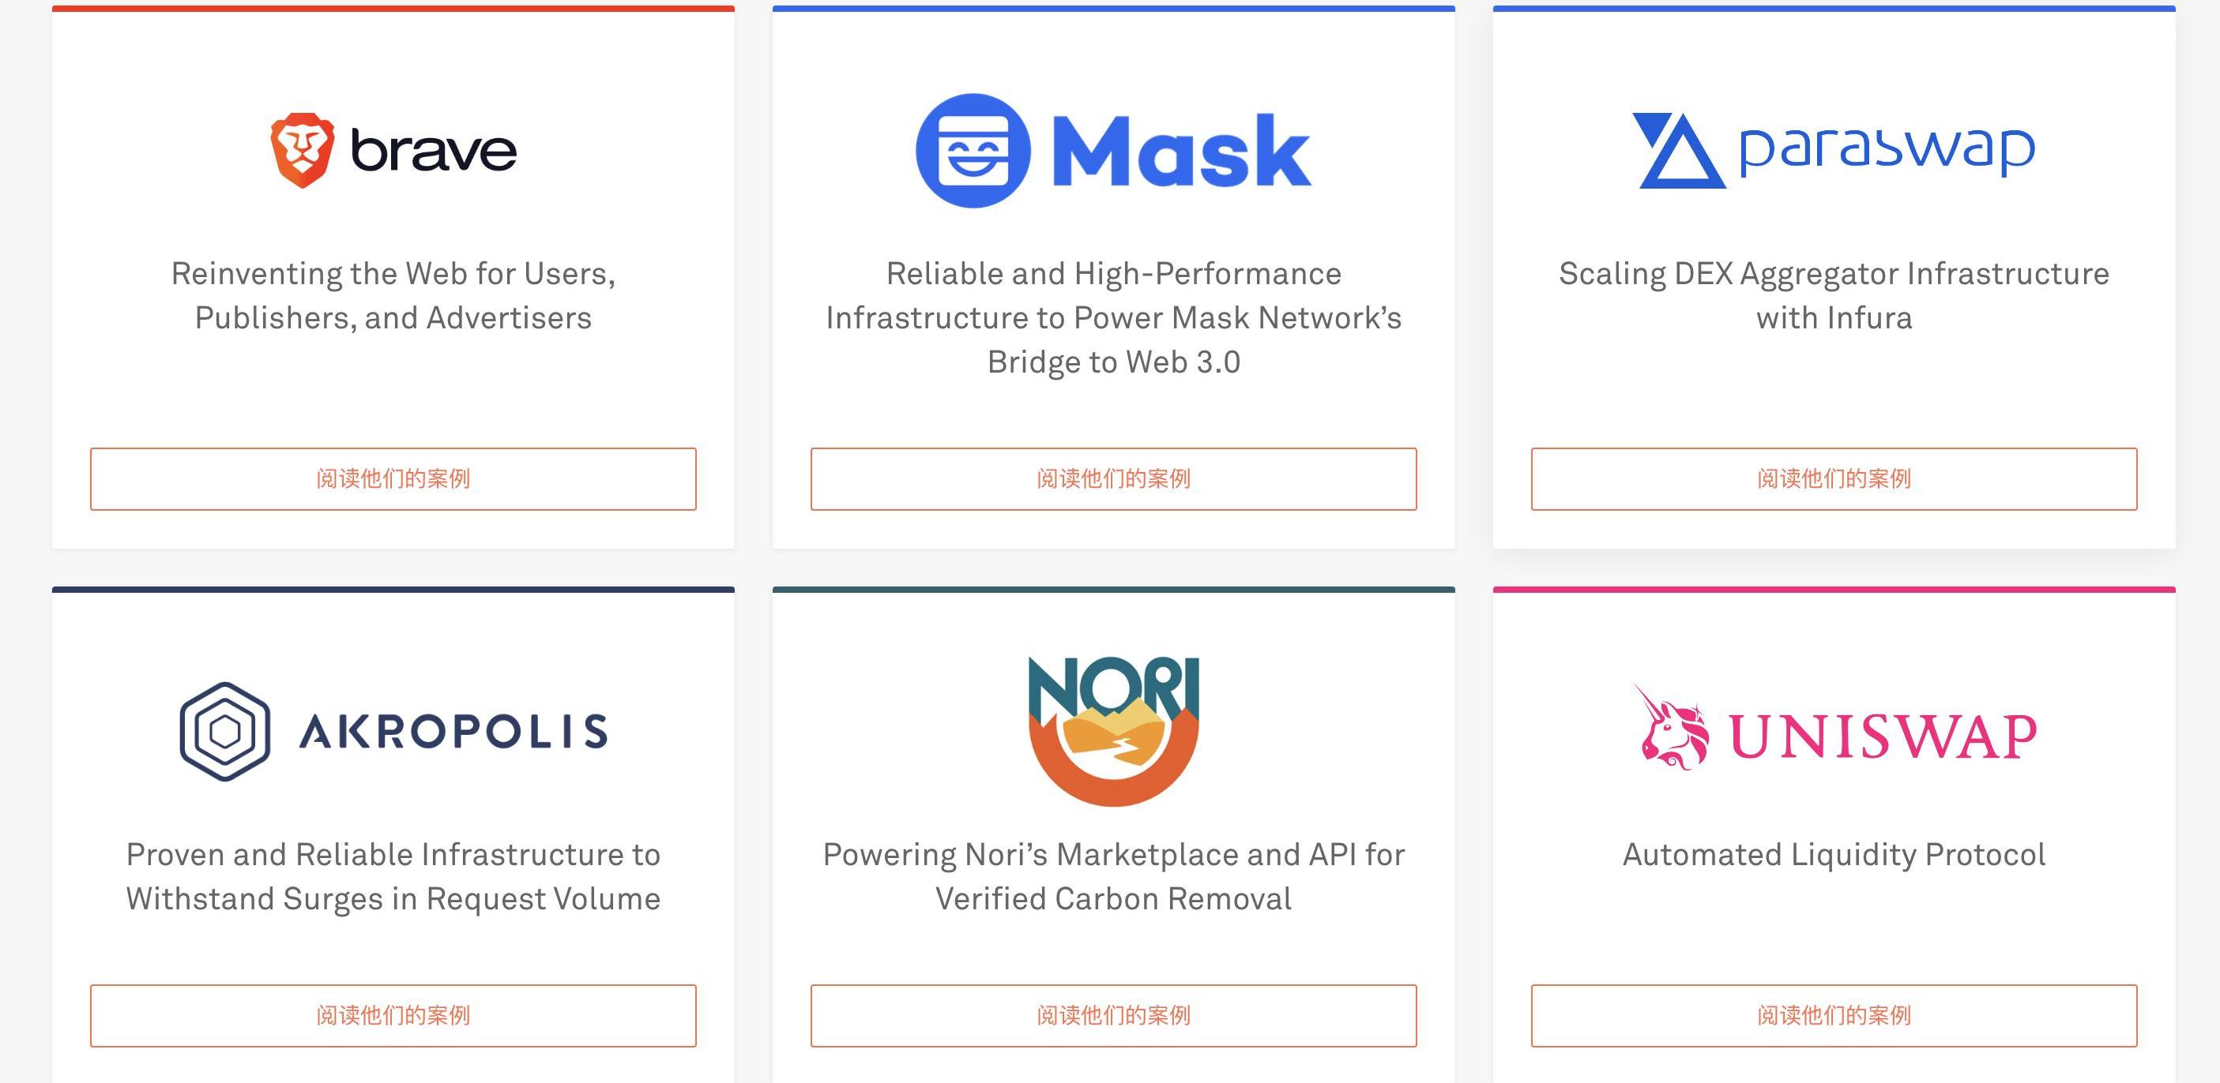Open Brave's case study button
This screenshot has width=2220, height=1083.
click(x=393, y=478)
